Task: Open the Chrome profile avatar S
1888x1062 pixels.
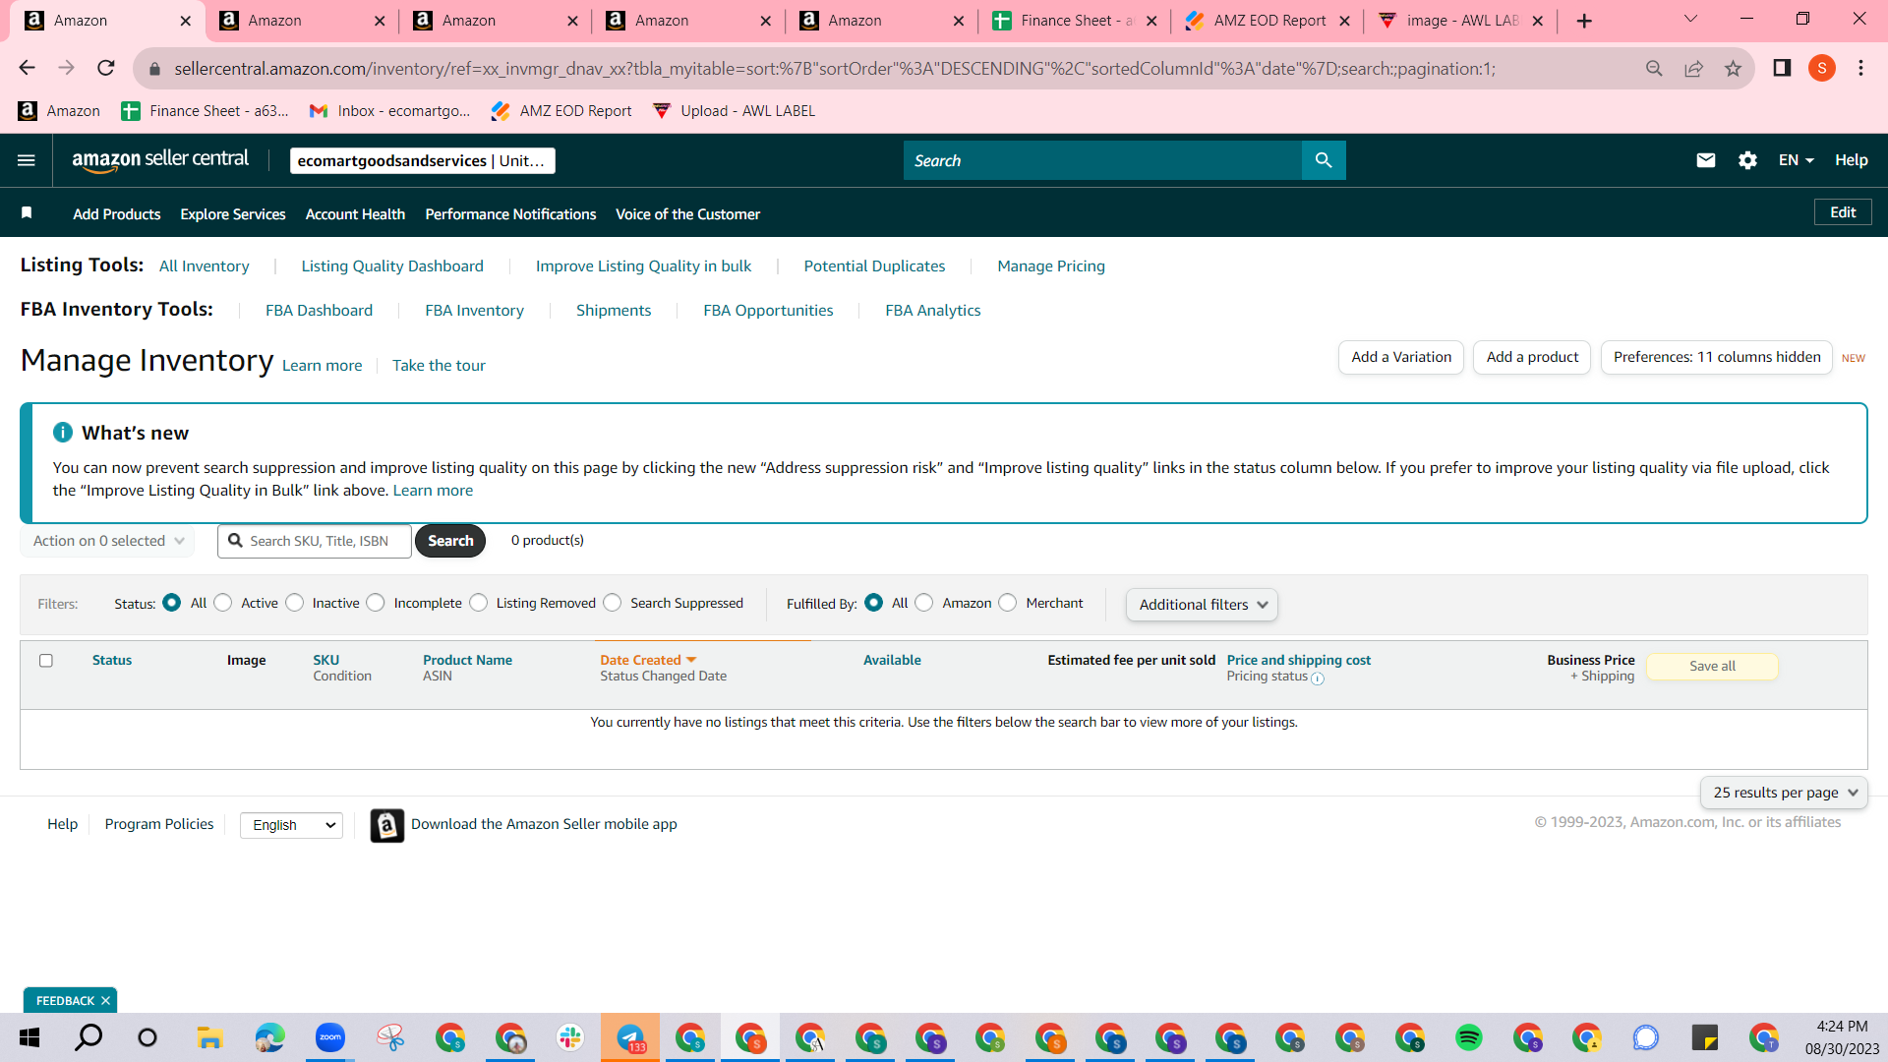Action: [x=1822, y=68]
